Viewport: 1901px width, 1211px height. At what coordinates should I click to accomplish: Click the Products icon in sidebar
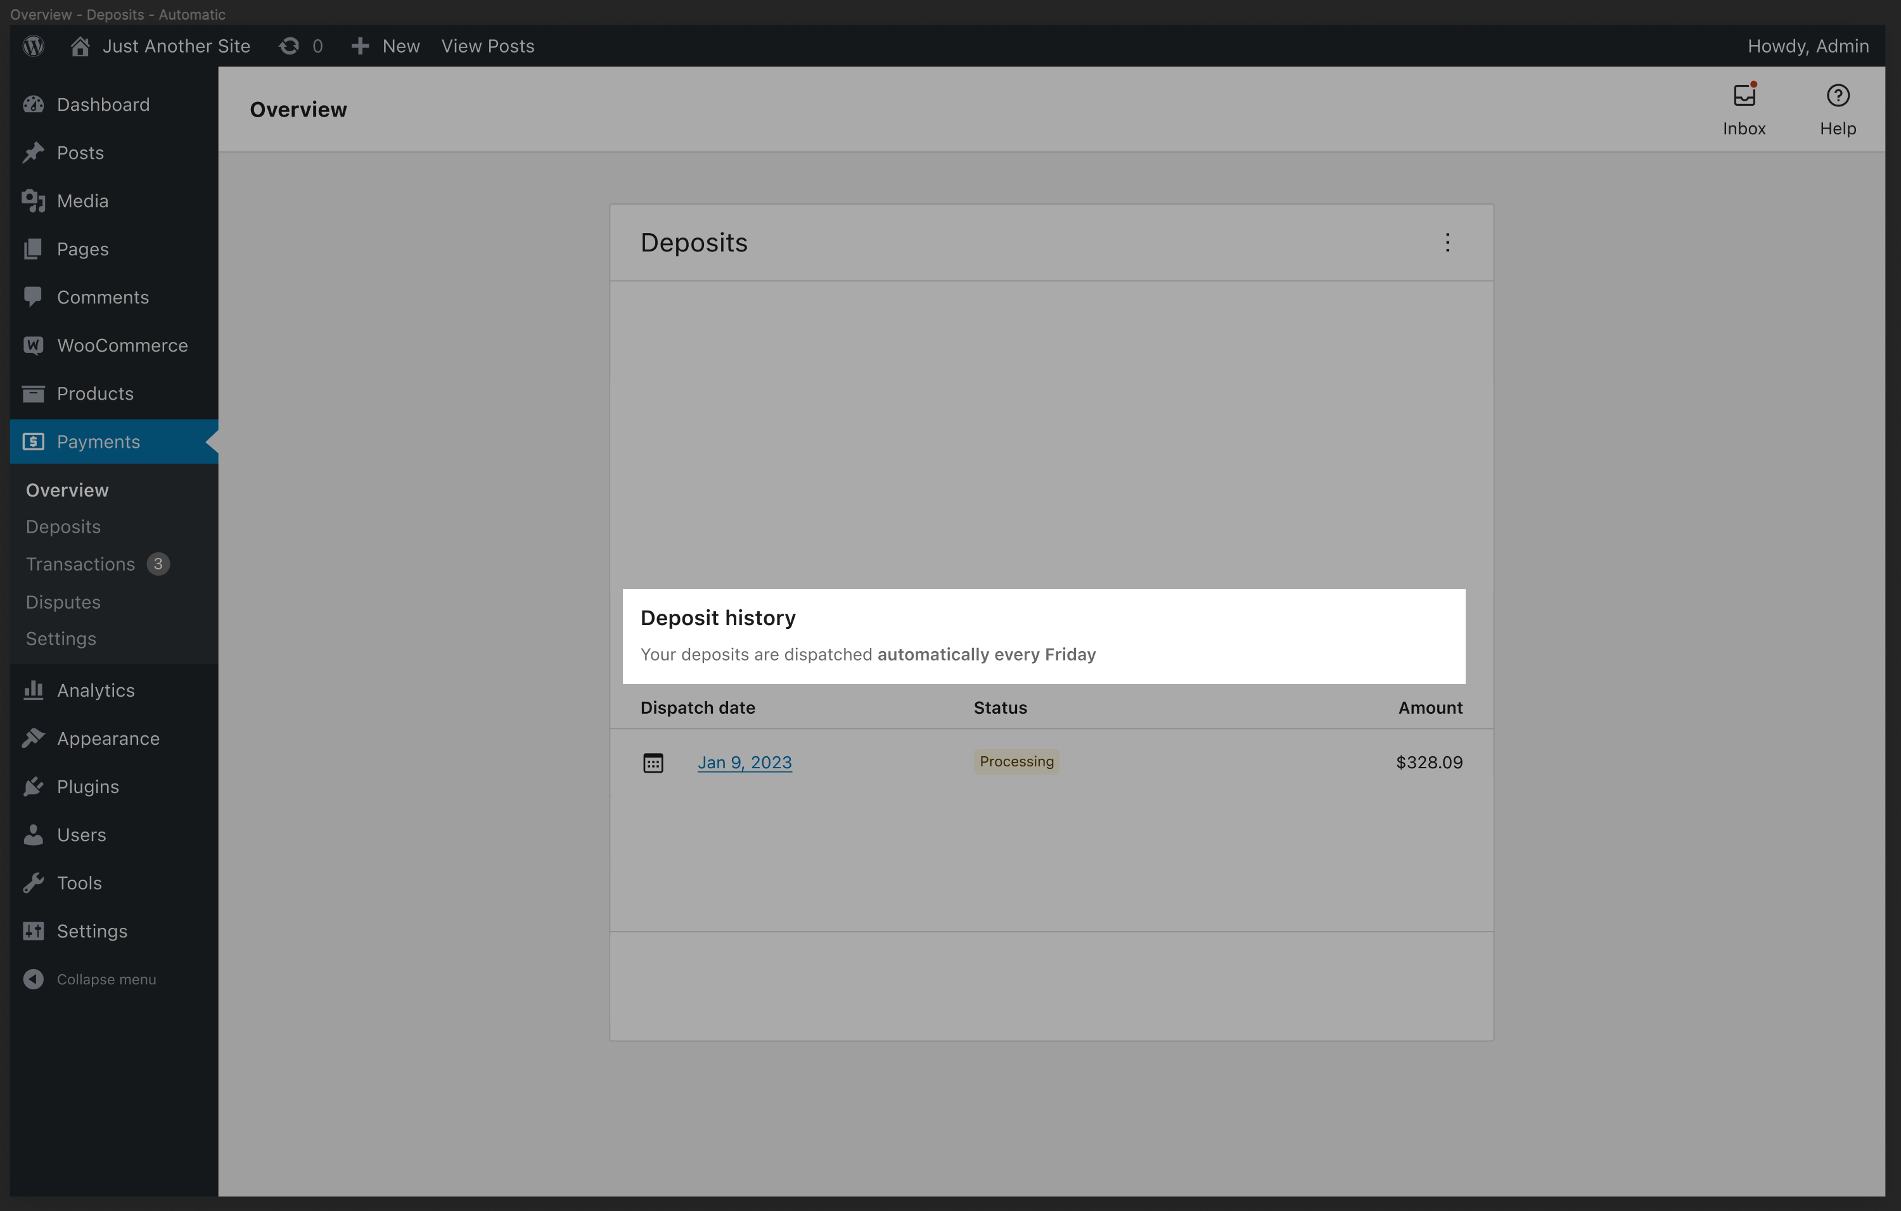click(x=32, y=393)
